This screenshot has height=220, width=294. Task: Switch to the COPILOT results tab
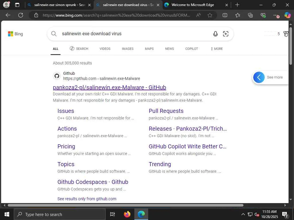192,49
